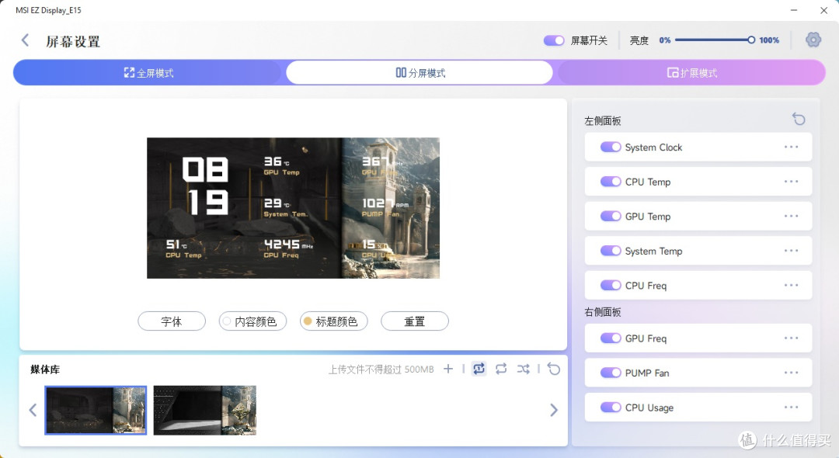Screen dimensions: 839x458
Task: Switch to the 全屏模式 tab
Action: pyautogui.click(x=148, y=73)
